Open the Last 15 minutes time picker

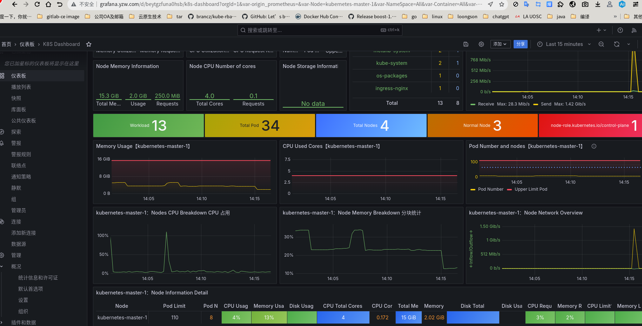point(564,44)
